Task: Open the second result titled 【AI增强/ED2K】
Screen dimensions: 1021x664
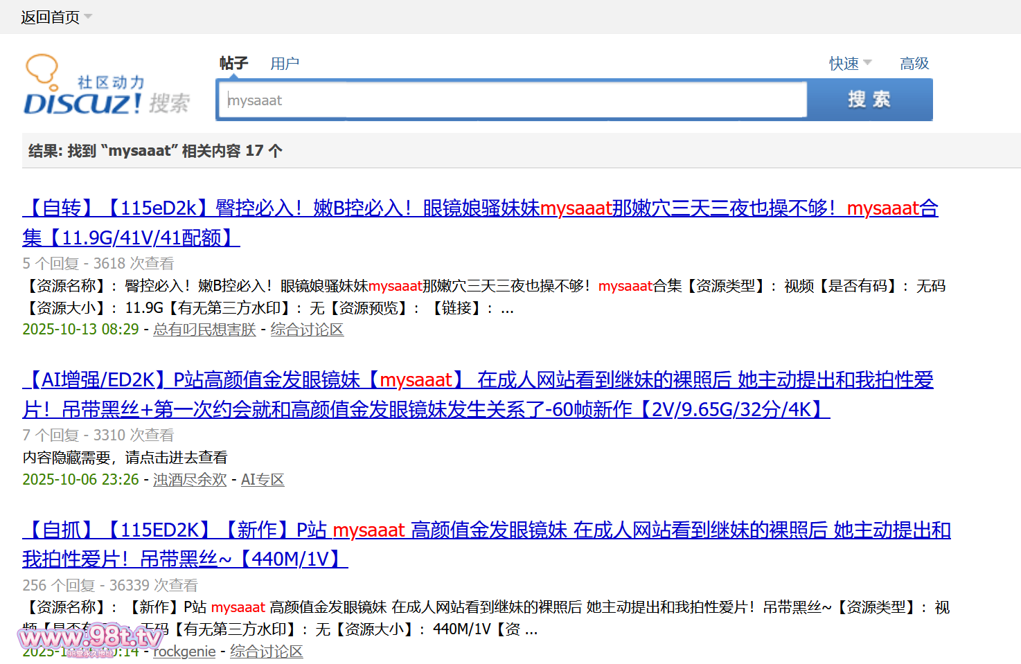Action: [477, 380]
